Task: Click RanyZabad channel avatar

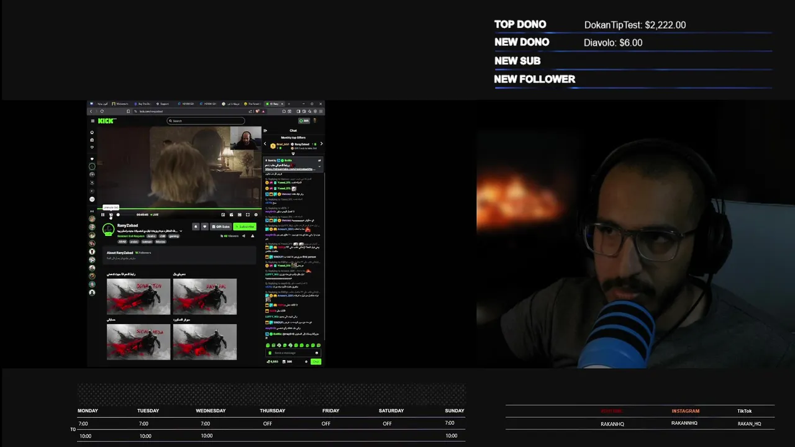Action: click(x=108, y=229)
